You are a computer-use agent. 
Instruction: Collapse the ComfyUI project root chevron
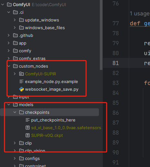3,4
